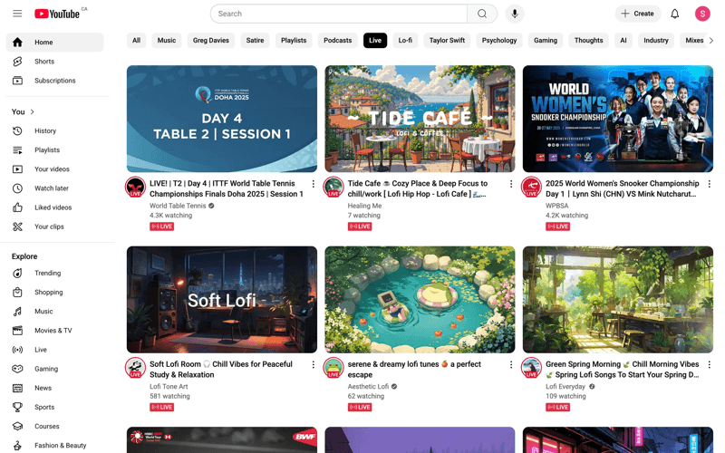Show more filter chips with arrow
The height and width of the screenshot is (453, 725).
coord(711,41)
